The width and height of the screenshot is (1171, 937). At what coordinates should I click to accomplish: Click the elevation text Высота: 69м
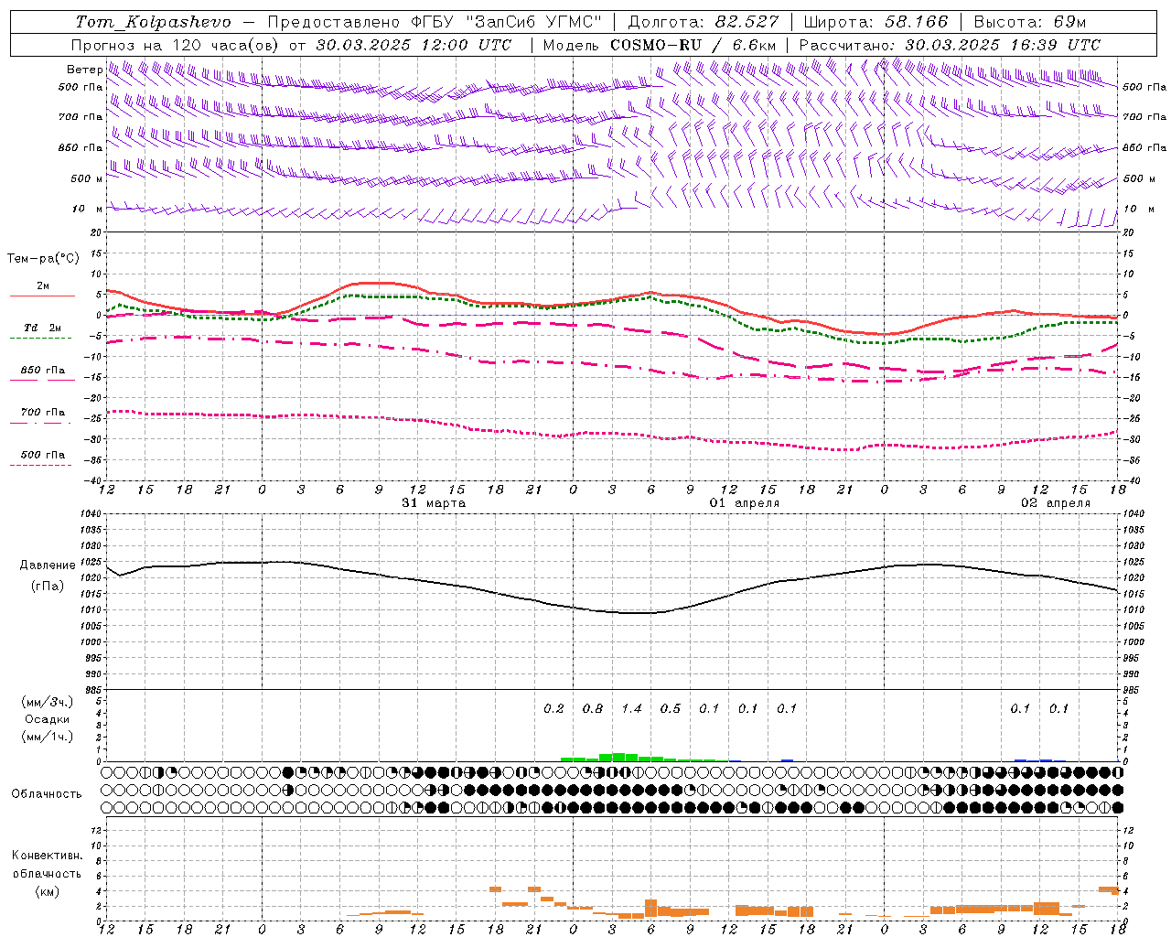[1029, 22]
